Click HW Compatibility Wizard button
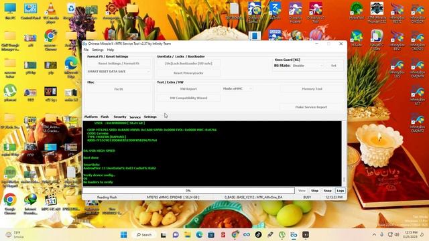The height and width of the screenshot is (241, 429). click(188, 98)
